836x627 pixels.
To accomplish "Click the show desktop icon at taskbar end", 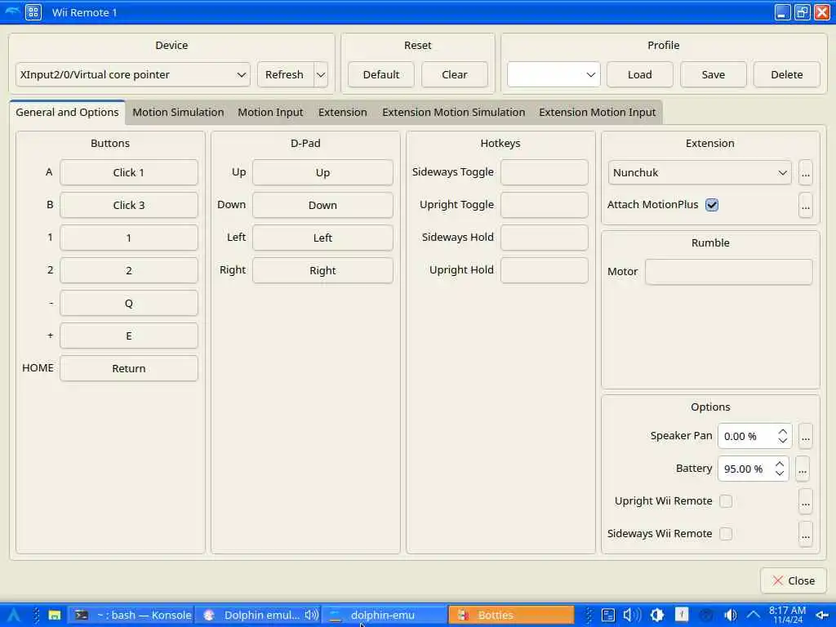I will (822, 616).
